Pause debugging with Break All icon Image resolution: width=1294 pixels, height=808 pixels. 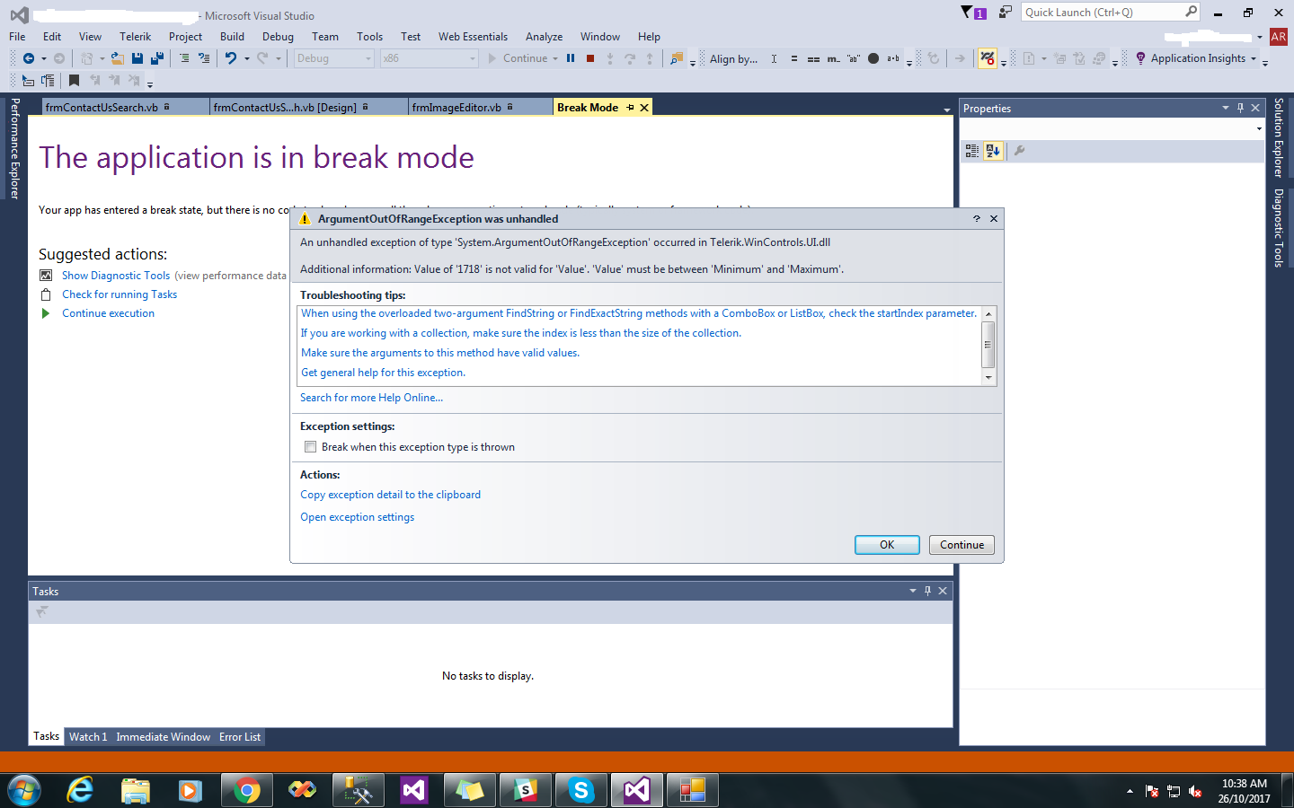coord(571,58)
